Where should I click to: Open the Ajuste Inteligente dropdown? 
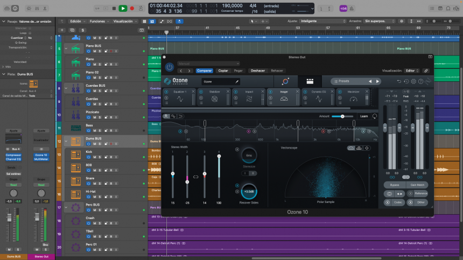(x=322, y=21)
